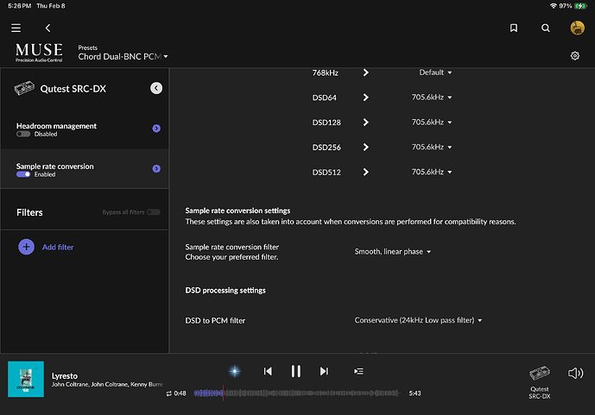Image resolution: width=595 pixels, height=415 pixels.
Task: Click arrow icon next to DSD64
Action: pos(365,97)
